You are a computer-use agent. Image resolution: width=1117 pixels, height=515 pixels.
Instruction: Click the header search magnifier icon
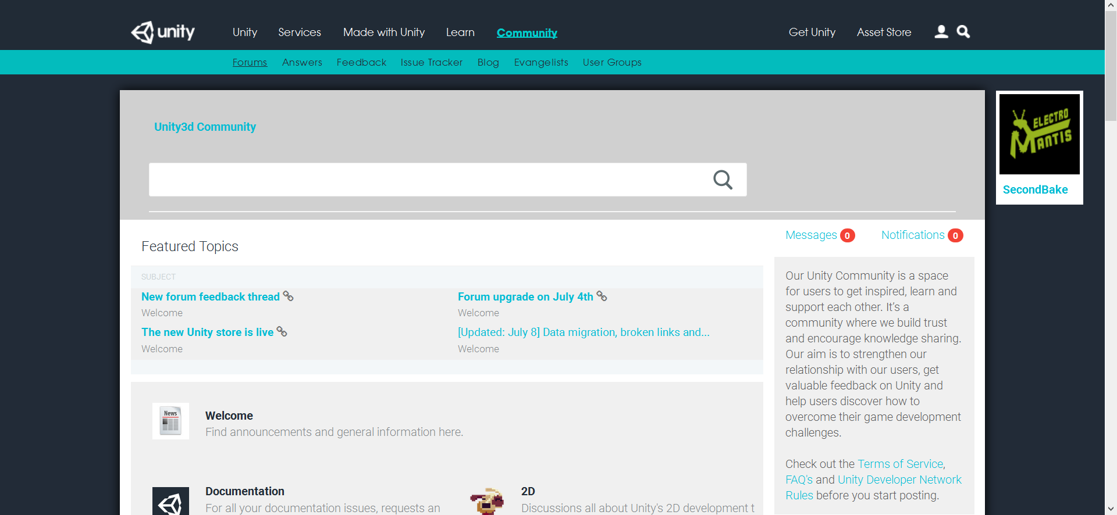pos(963,31)
